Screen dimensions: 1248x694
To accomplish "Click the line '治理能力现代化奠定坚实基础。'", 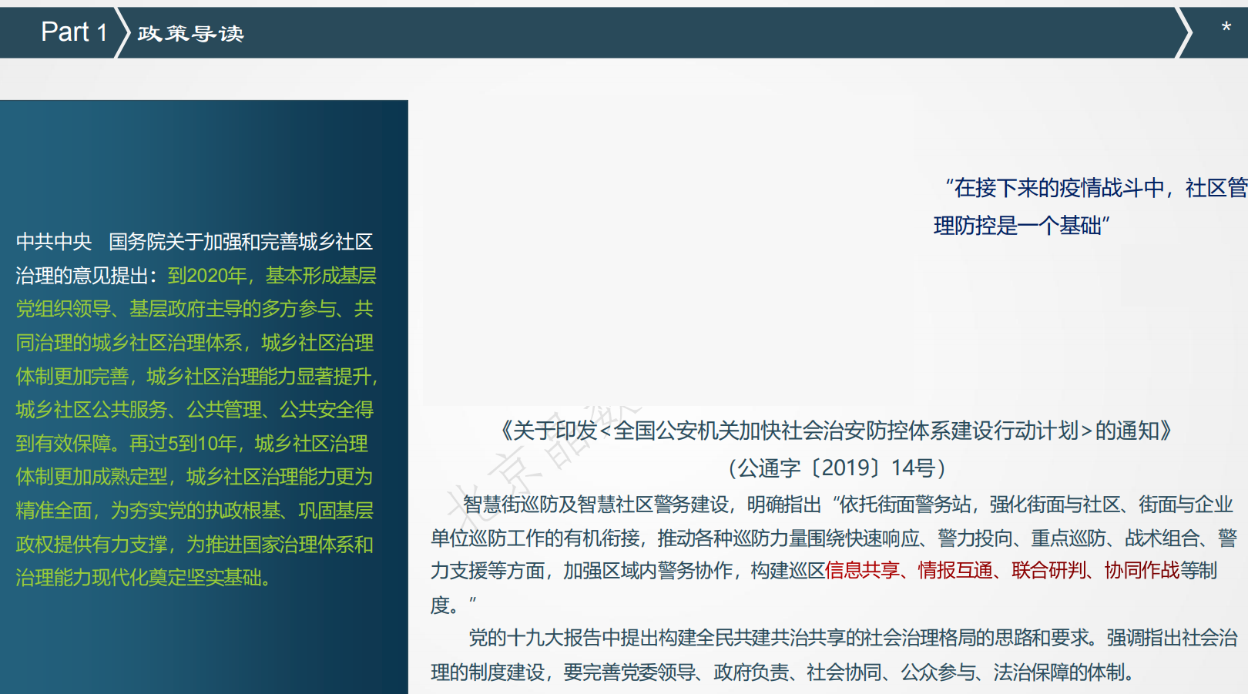I will [143, 578].
